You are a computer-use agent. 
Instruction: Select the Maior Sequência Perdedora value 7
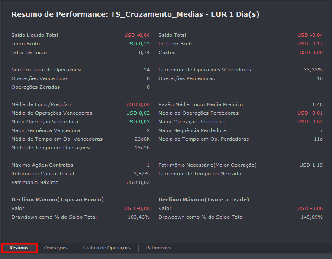click(x=321, y=130)
